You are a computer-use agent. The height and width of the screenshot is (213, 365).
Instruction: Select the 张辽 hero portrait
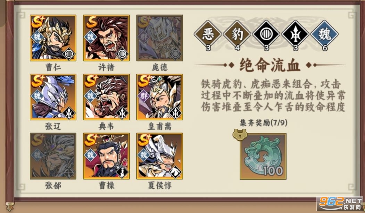[x=53, y=97]
